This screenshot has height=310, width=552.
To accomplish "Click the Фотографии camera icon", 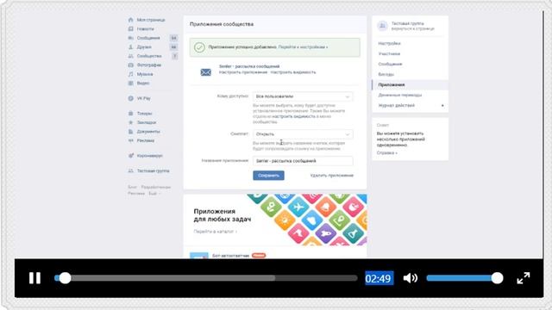I will point(130,65).
